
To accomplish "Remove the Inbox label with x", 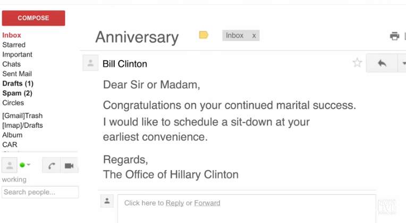I will pyautogui.click(x=254, y=35).
